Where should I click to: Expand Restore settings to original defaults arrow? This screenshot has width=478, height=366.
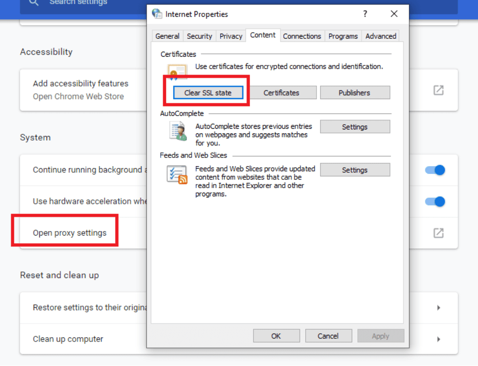point(438,308)
